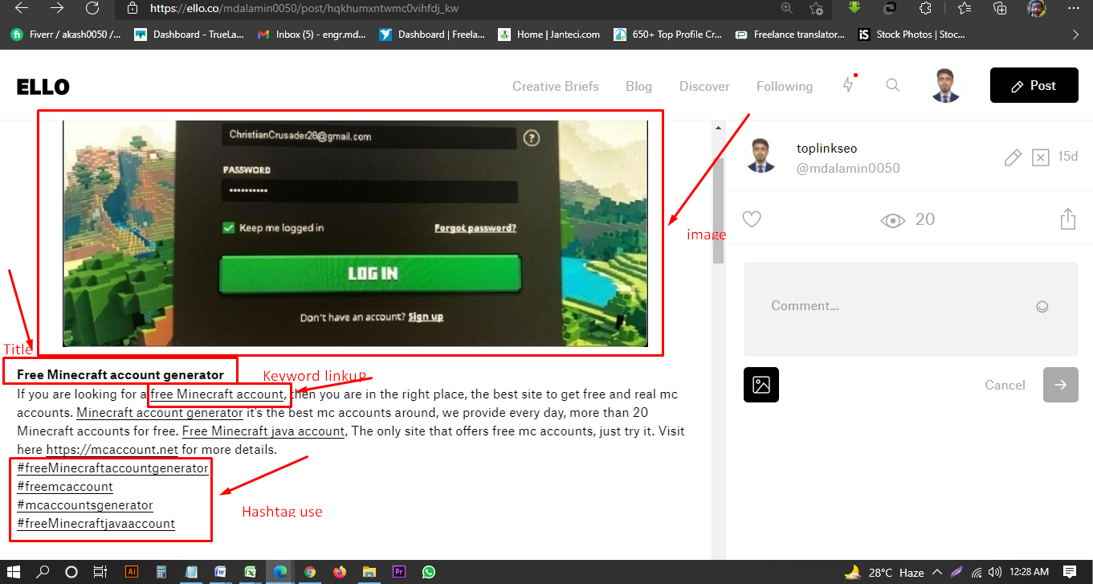Open the Dashboard | Freela... bookmark
The image size is (1093, 584).
pyautogui.click(x=432, y=35)
